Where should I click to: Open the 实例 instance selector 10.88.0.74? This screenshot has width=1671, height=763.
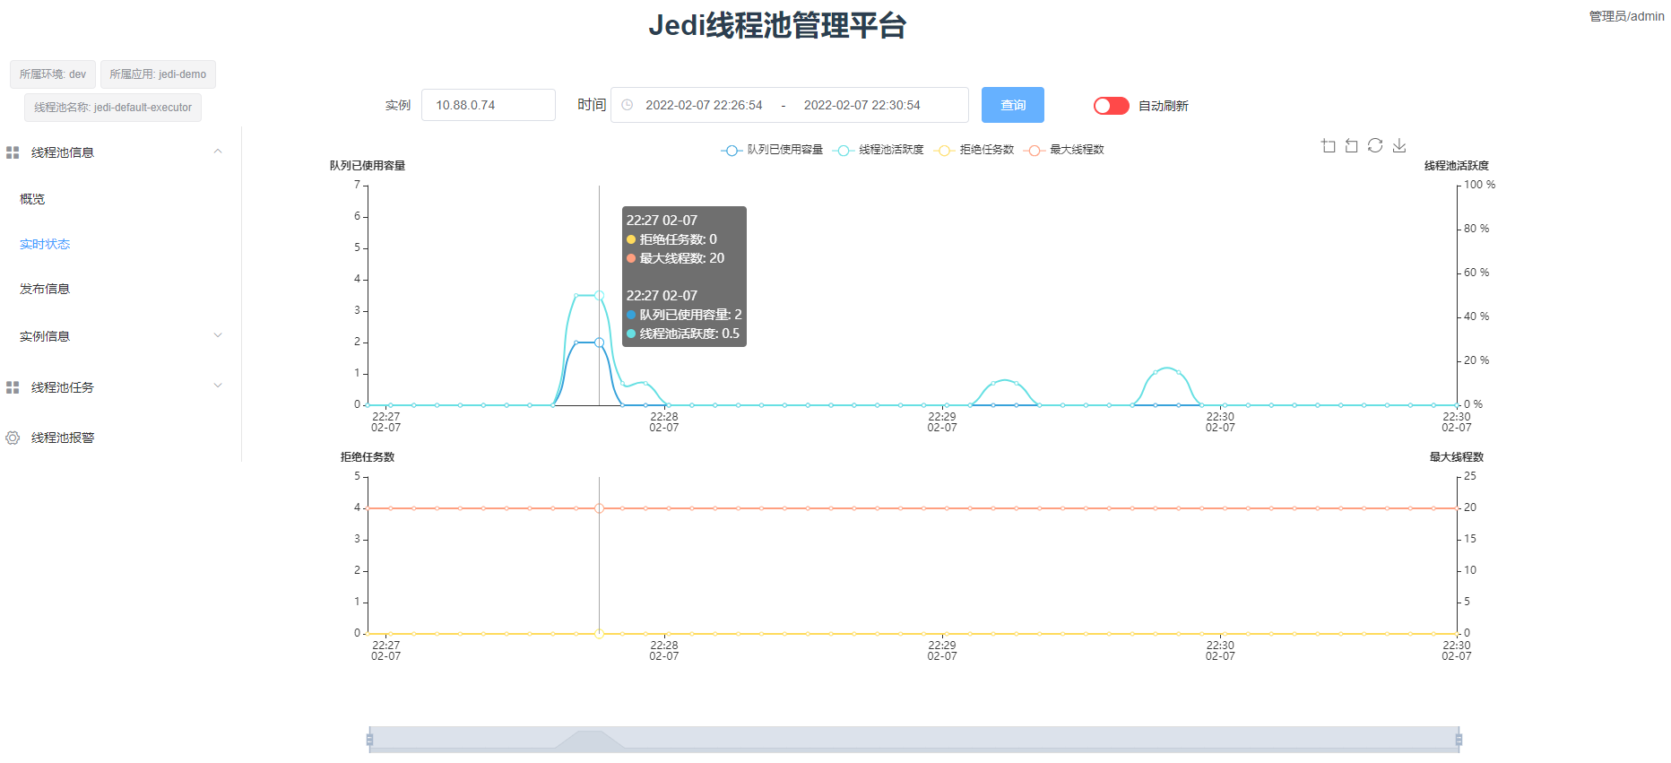(489, 105)
